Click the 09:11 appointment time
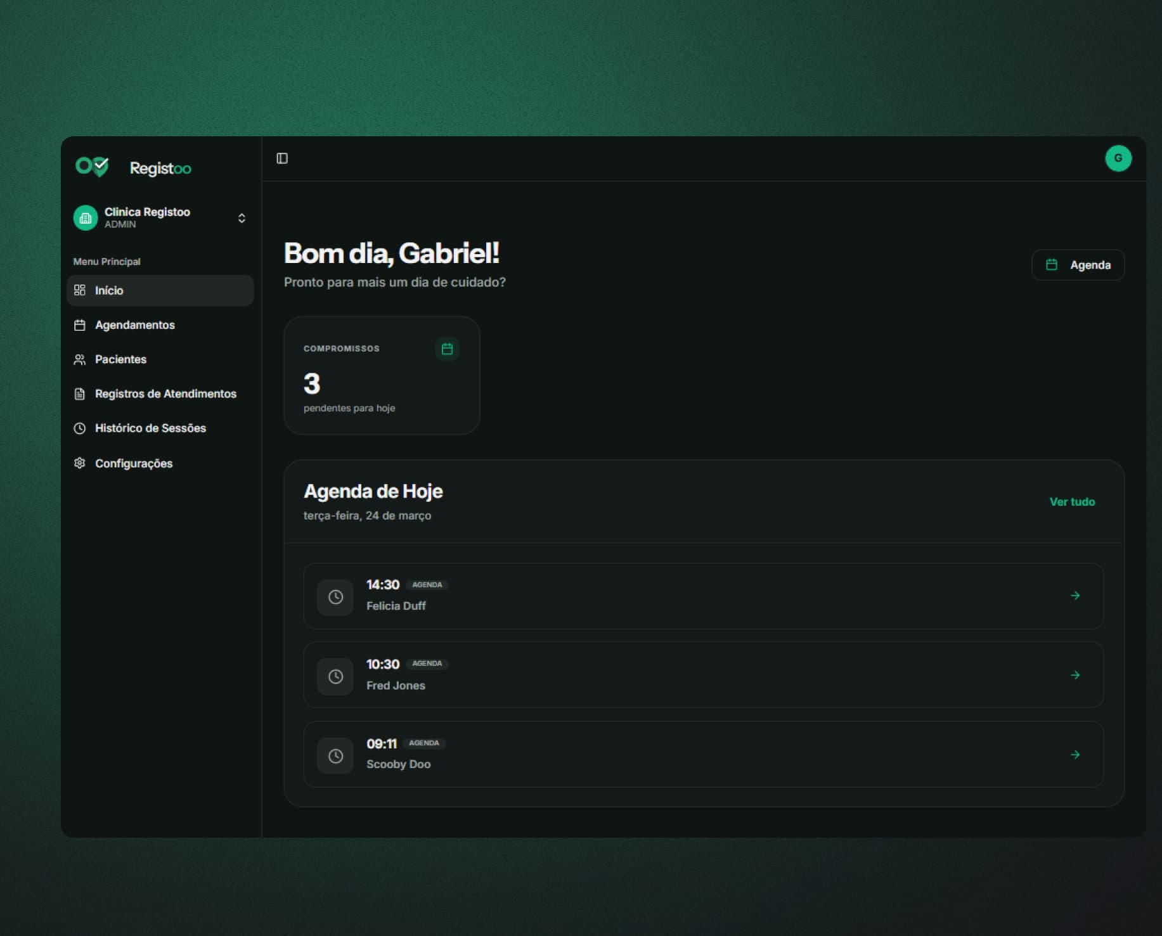Viewport: 1162px width, 936px height. click(381, 743)
